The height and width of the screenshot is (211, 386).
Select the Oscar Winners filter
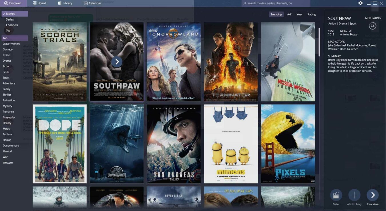click(x=11, y=44)
